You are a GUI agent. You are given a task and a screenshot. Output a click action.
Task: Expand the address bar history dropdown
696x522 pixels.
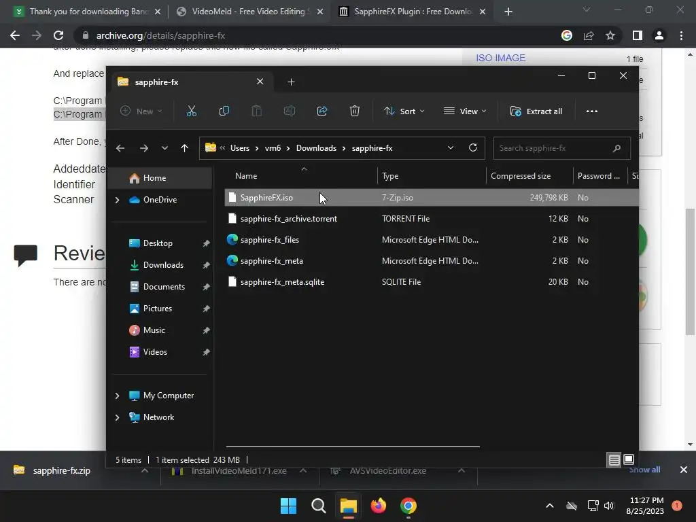click(x=450, y=147)
